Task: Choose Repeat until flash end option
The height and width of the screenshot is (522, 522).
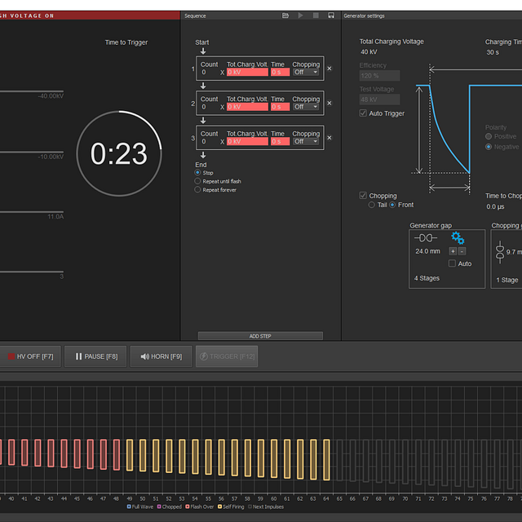Action: (x=197, y=181)
